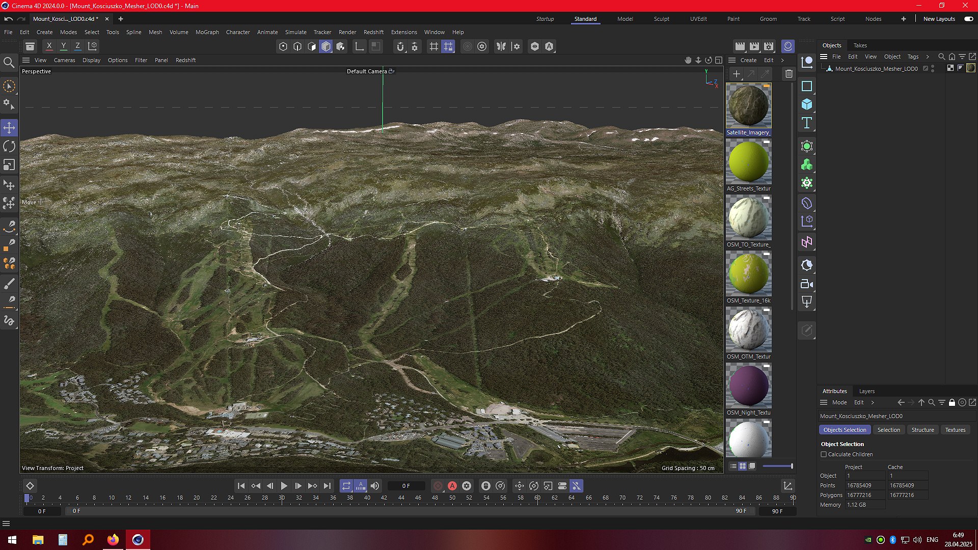Select the Rotate tool in left toolbar

click(x=9, y=147)
